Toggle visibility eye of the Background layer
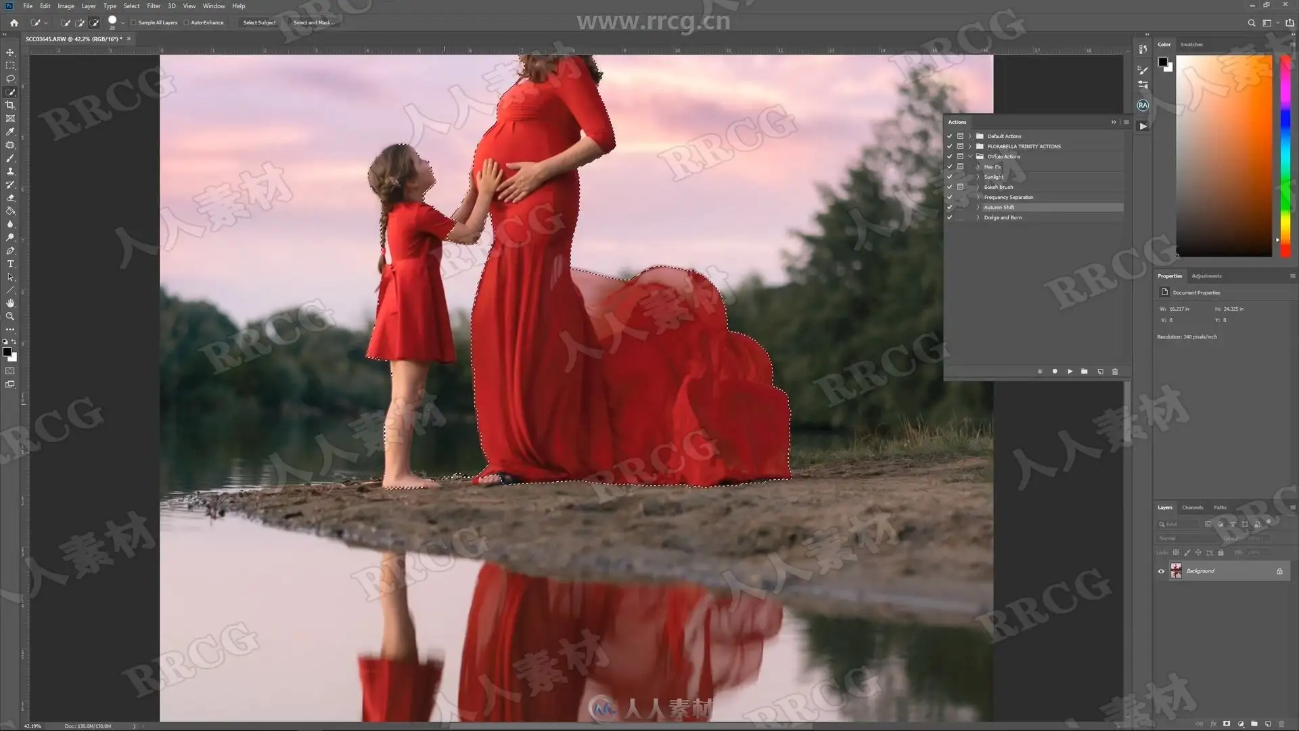 coord(1161,571)
